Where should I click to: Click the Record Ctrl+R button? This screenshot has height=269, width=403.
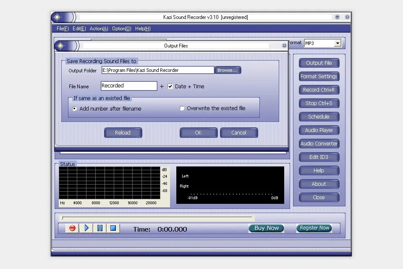coord(319,90)
